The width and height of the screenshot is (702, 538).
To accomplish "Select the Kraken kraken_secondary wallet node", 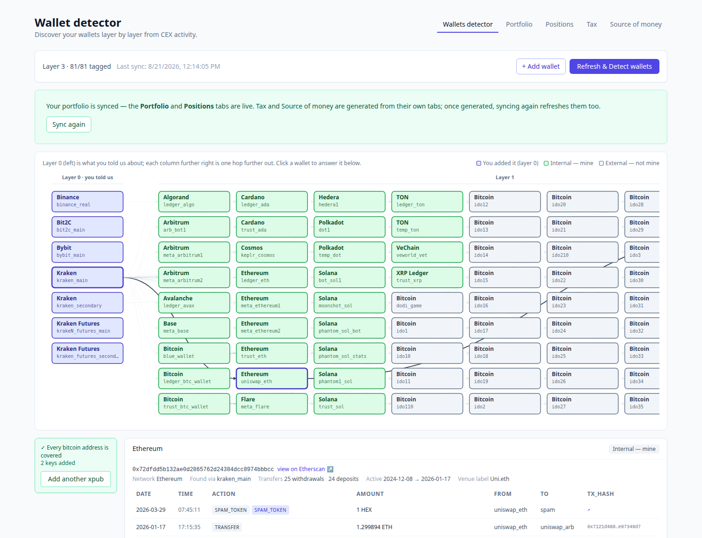I will (88, 303).
